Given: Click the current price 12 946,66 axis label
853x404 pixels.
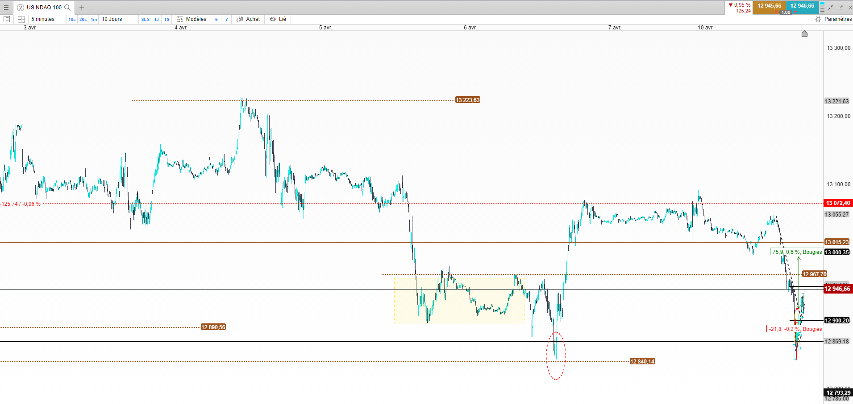Looking at the screenshot, I should pos(838,289).
